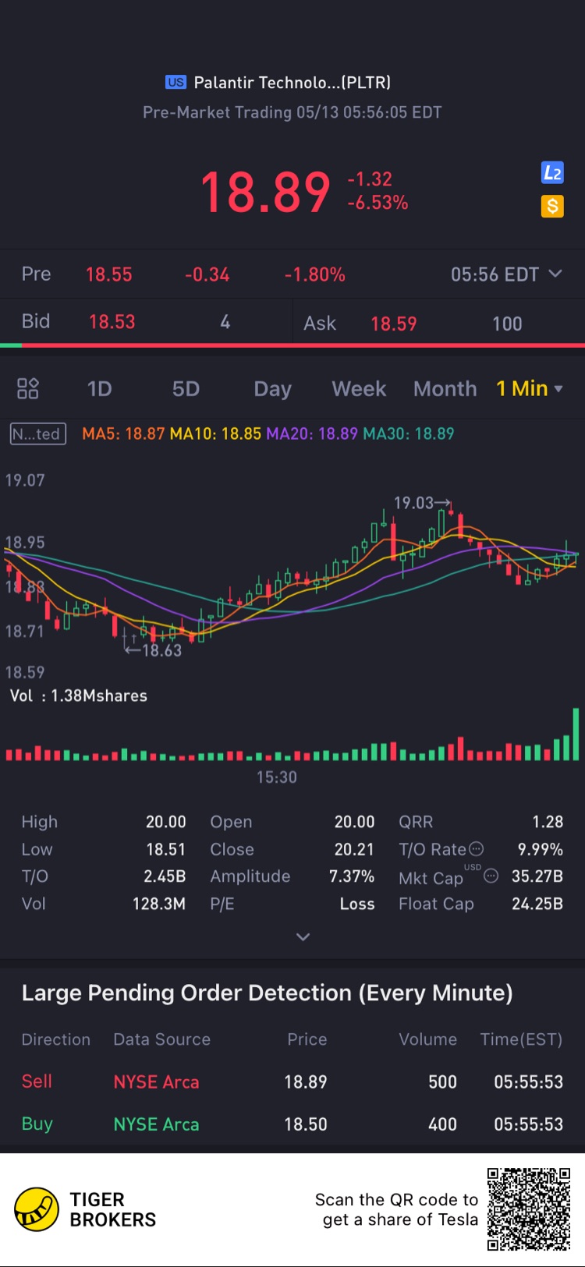The height and width of the screenshot is (1267, 585).
Task: Tap the Float Cap value 24.25B
Action: click(537, 904)
